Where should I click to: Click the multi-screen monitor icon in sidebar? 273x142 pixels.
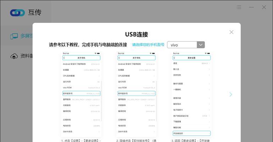coord(14,36)
